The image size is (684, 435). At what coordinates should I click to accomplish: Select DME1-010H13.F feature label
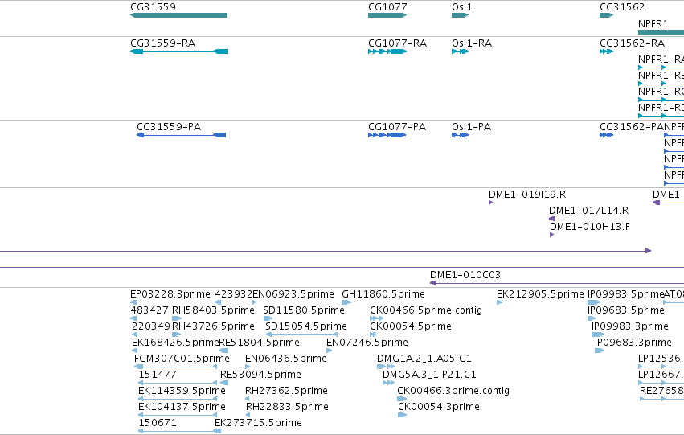(x=589, y=227)
